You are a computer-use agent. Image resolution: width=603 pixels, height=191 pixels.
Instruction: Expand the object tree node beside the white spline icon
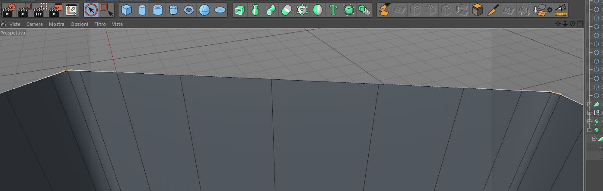click(589, 113)
